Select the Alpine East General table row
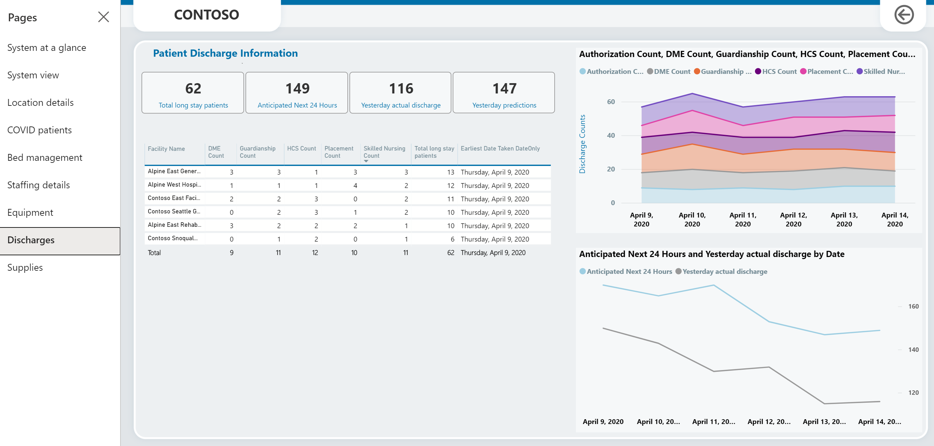934x446 pixels. coord(174,171)
